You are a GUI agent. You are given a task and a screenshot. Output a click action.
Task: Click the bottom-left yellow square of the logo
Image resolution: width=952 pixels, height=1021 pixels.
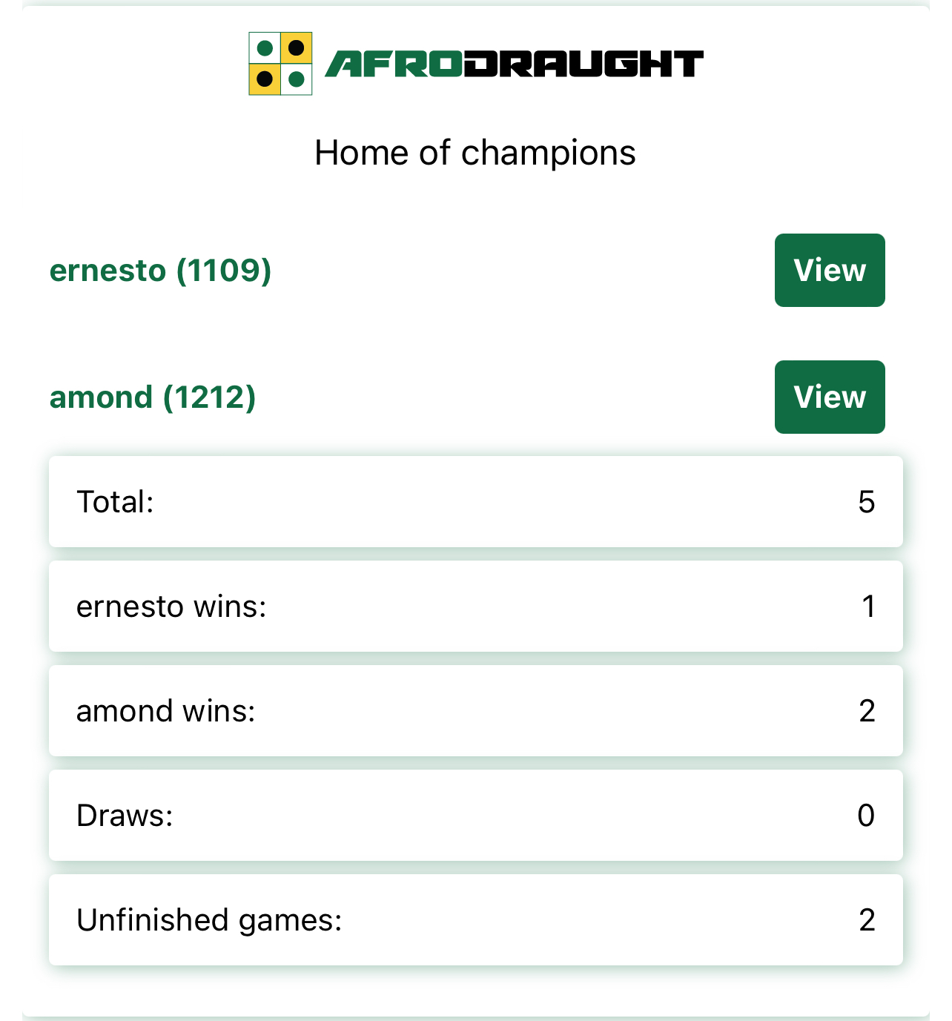[265, 79]
